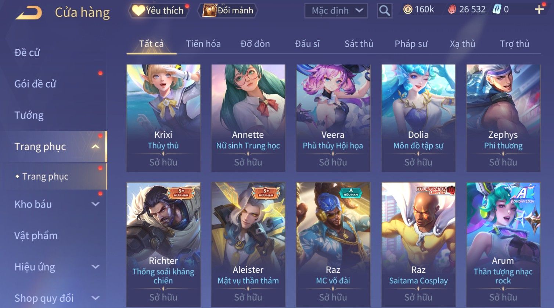
Task: Tap the gold coin 160k balance
Action: click(418, 10)
